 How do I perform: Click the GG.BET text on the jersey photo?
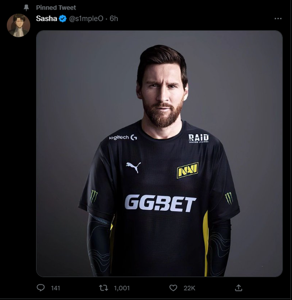pyautogui.click(x=160, y=203)
